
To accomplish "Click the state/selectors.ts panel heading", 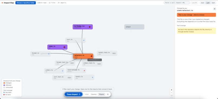I will pos(185,10).
